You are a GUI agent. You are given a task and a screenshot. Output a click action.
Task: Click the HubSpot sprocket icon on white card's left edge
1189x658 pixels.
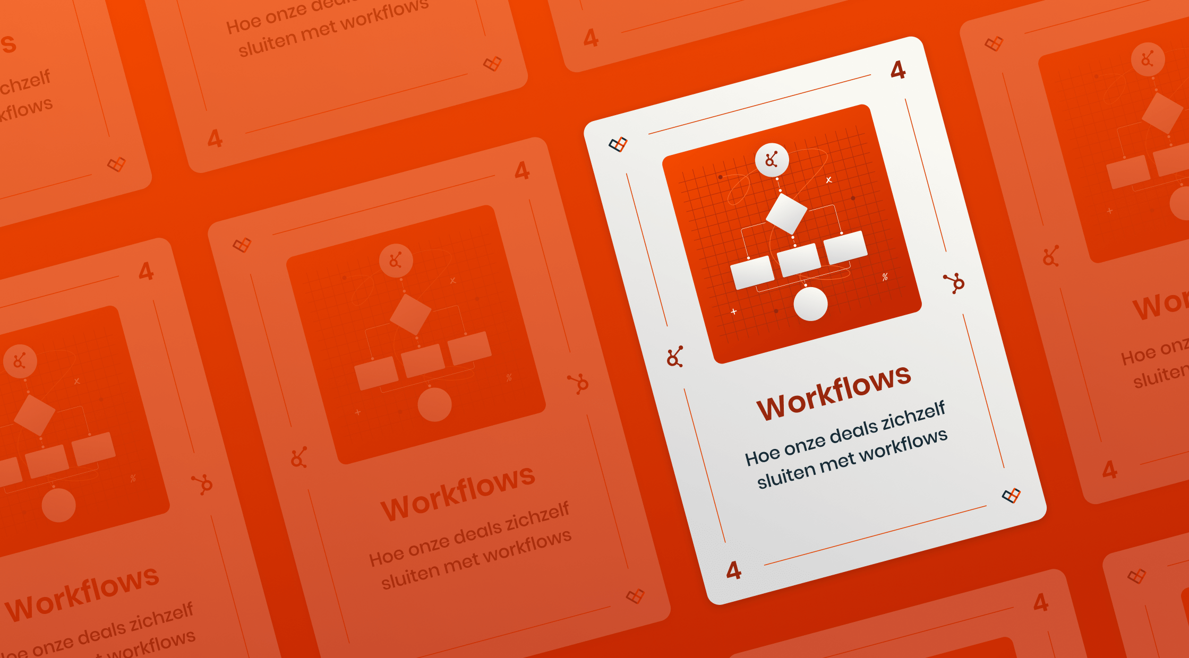point(675,357)
